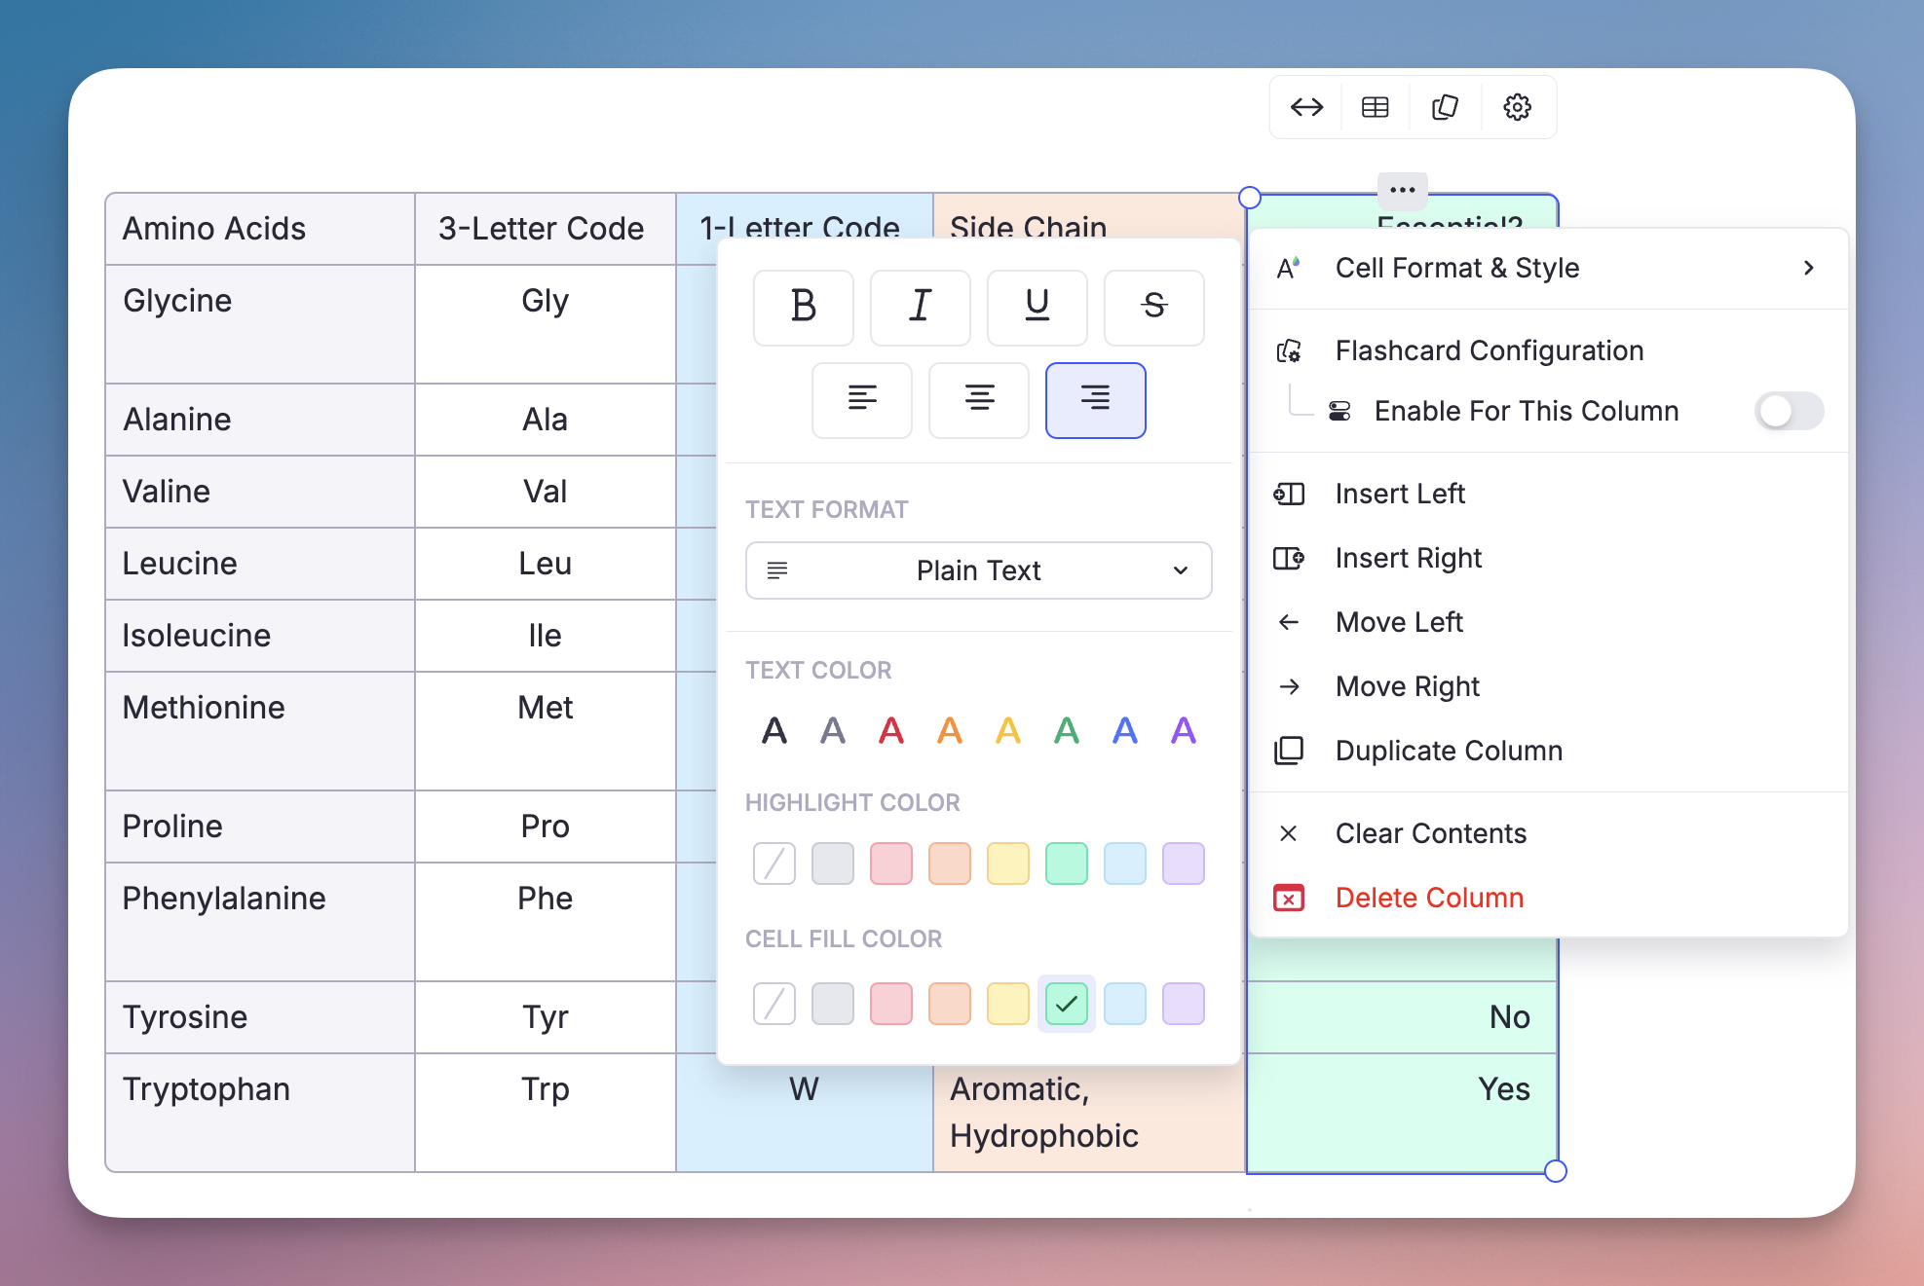
Task: Open the Plain Text format dropdown
Action: [978, 570]
